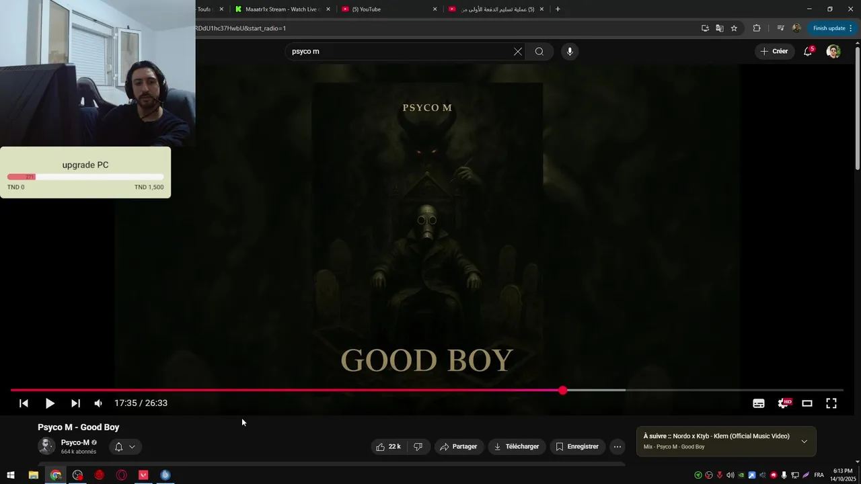Open more actions three-dot menu
The width and height of the screenshot is (861, 484).
point(617,446)
